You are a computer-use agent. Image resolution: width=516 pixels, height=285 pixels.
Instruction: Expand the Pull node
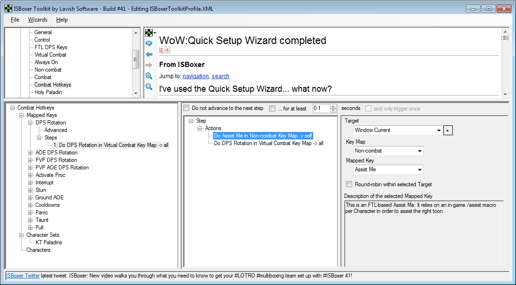click(30, 227)
